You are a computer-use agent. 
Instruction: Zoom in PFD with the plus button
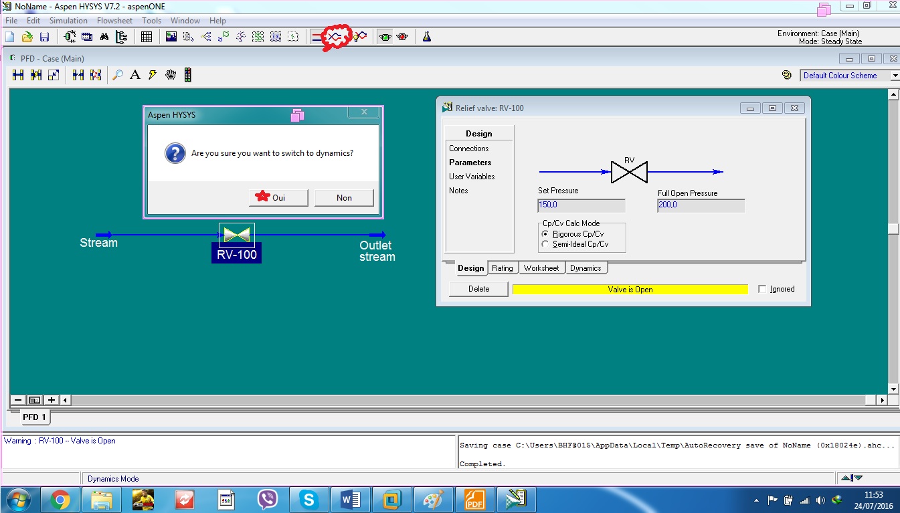point(52,400)
